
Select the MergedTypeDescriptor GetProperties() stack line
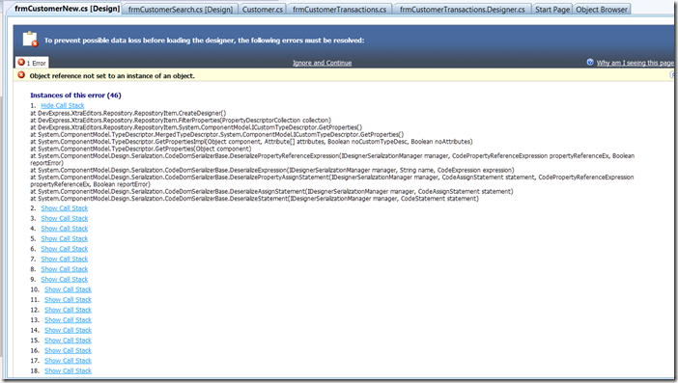pos(216,134)
